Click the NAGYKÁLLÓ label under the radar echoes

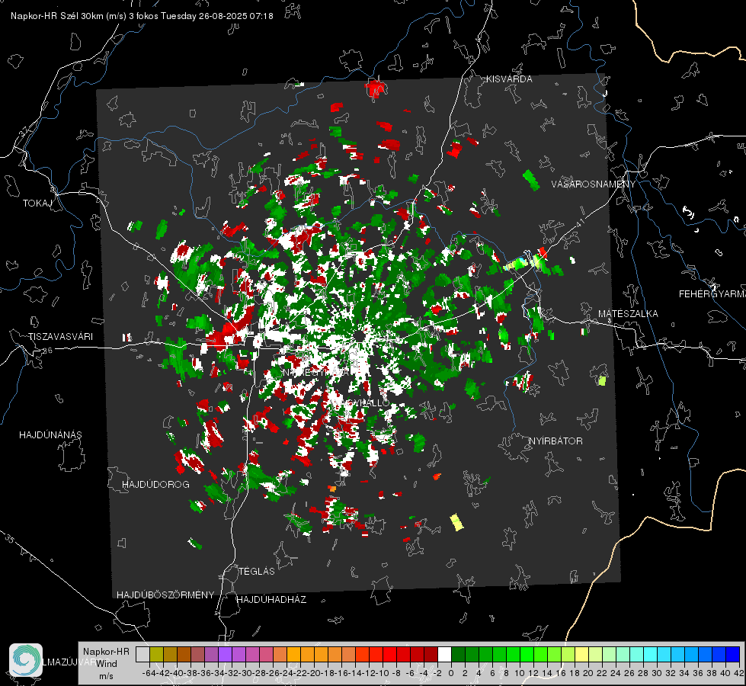pos(360,402)
